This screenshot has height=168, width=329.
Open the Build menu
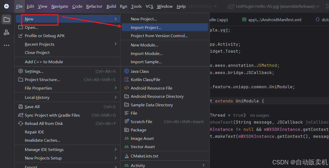pos(111,6)
